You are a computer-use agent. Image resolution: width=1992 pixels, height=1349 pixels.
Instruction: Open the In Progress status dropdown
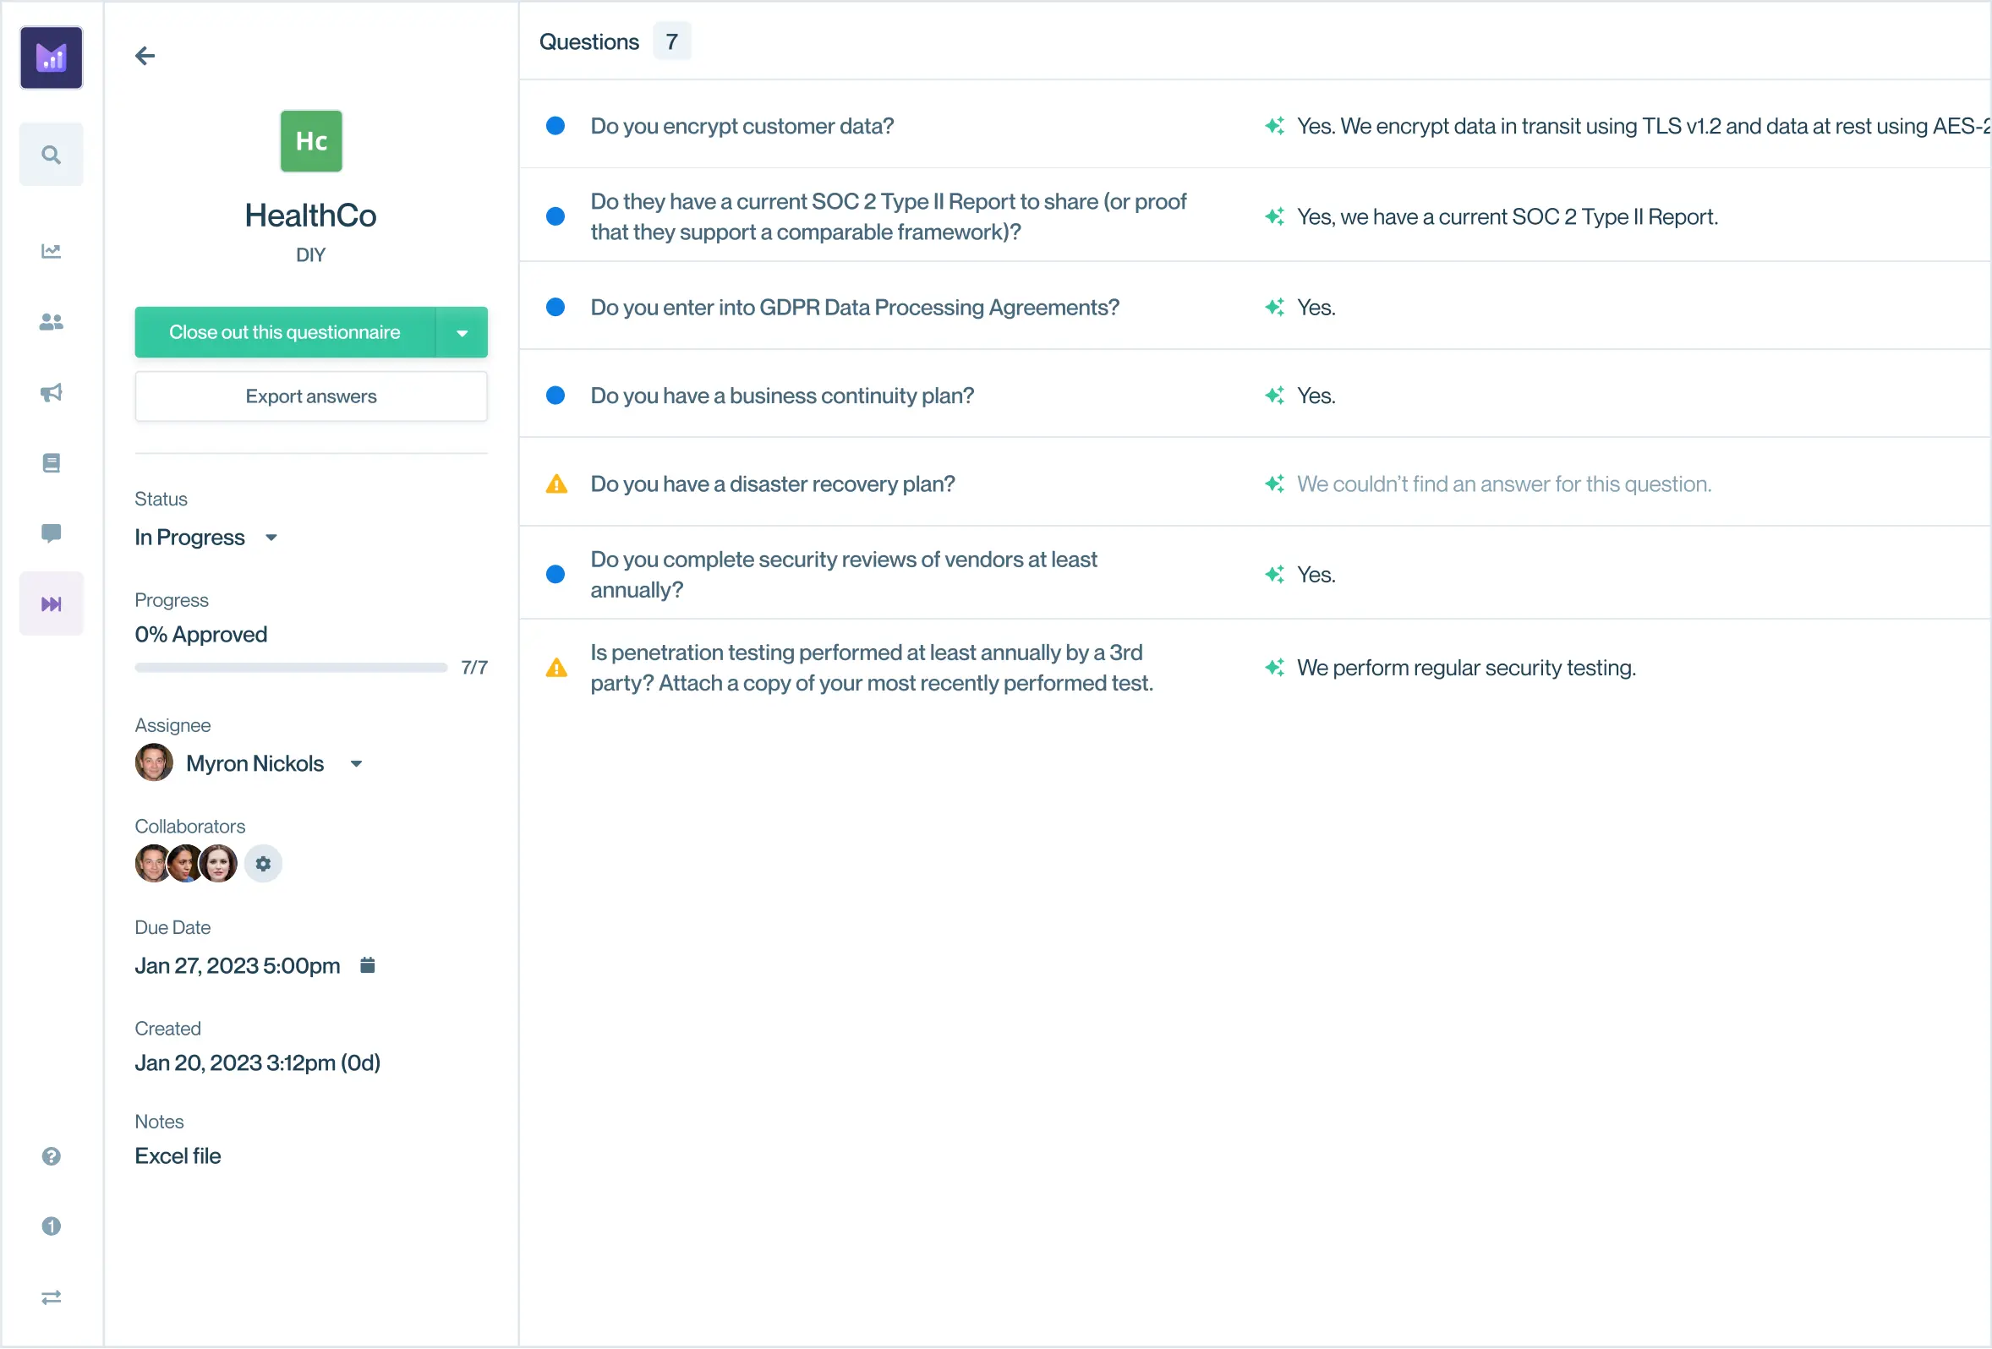[271, 538]
